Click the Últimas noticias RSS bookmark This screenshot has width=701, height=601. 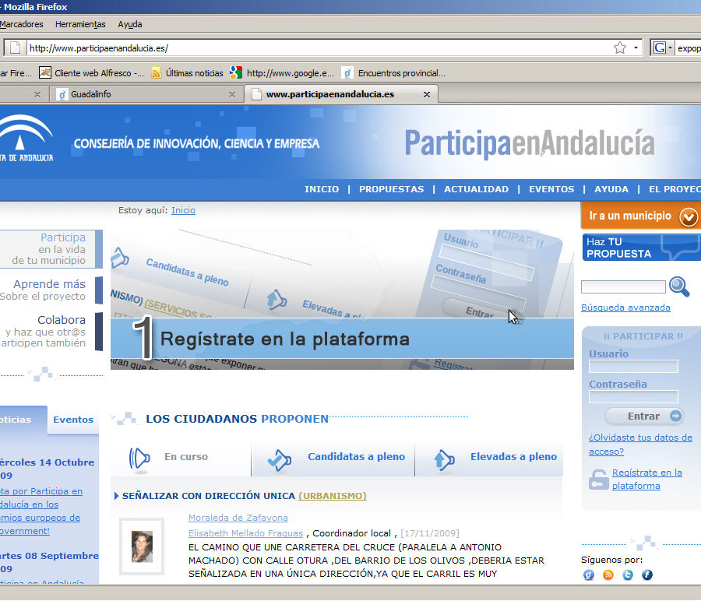pos(187,73)
